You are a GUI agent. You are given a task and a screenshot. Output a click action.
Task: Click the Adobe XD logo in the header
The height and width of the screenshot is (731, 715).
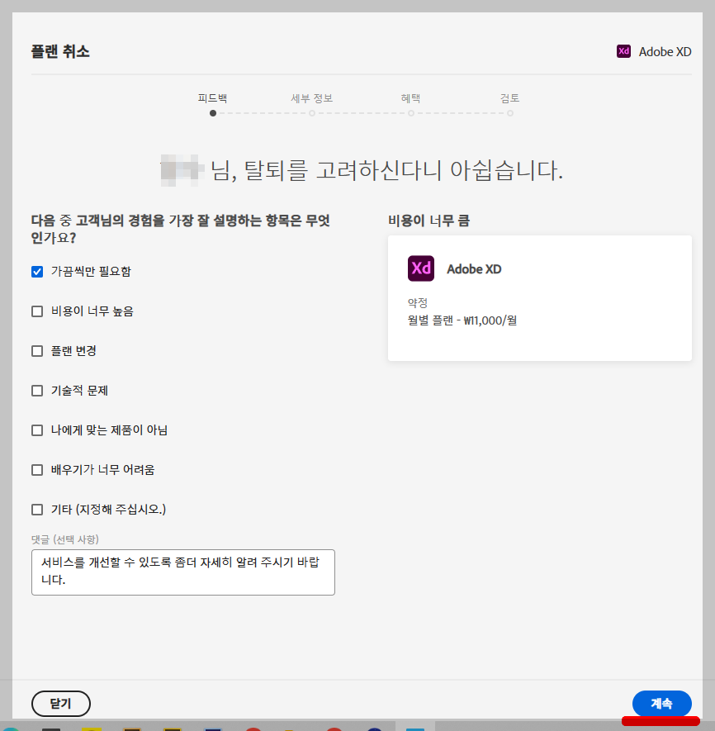click(655, 50)
